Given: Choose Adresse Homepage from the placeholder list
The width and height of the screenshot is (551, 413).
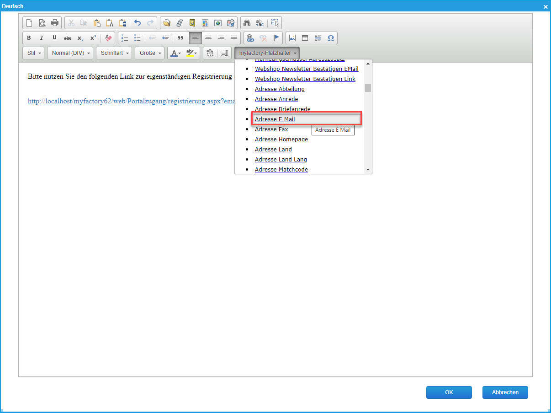Looking at the screenshot, I should [x=281, y=139].
